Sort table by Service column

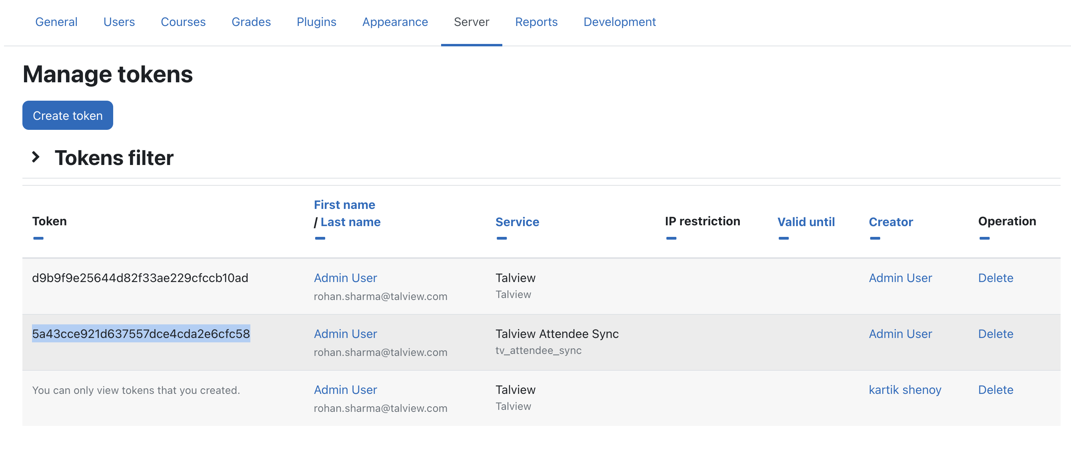tap(517, 222)
